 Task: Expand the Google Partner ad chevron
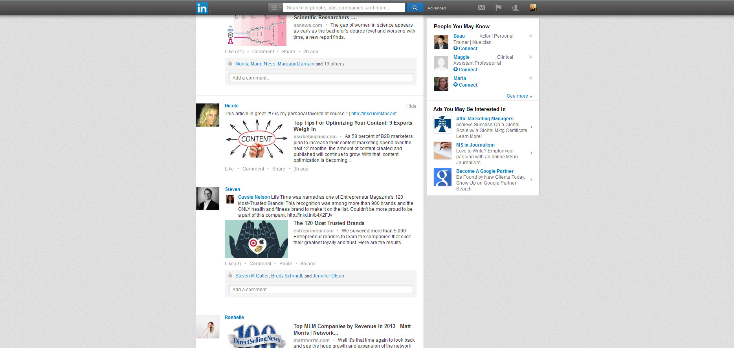point(531,179)
